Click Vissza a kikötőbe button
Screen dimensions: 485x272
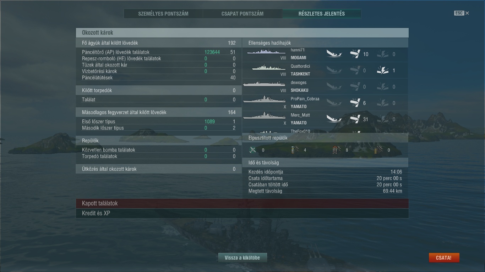[242, 258]
